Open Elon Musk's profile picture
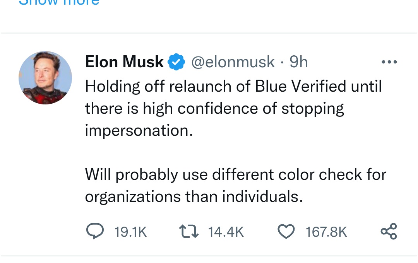 tap(45, 78)
